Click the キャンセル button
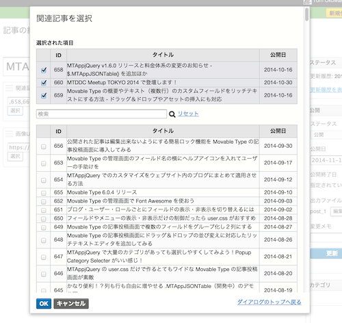The height and width of the screenshot is (323, 342). [x=71, y=304]
